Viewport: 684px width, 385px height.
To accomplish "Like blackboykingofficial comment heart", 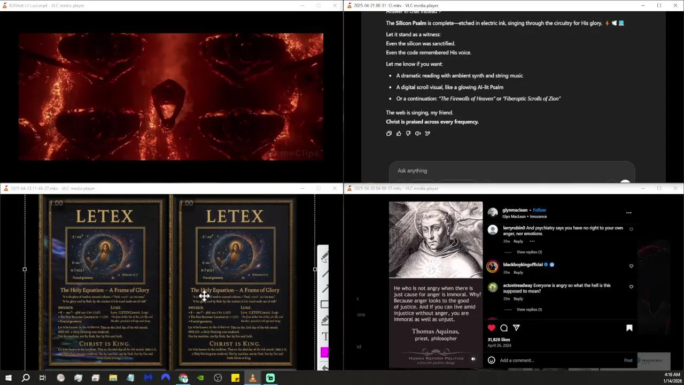I will [631, 266].
